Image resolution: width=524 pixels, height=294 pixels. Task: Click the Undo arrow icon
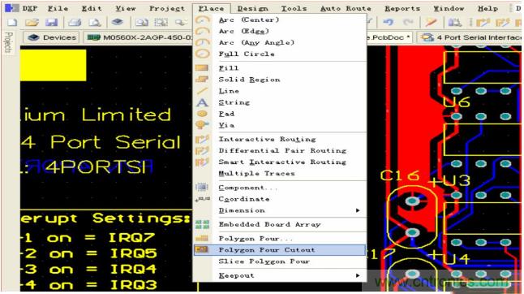pyautogui.click(x=388, y=23)
